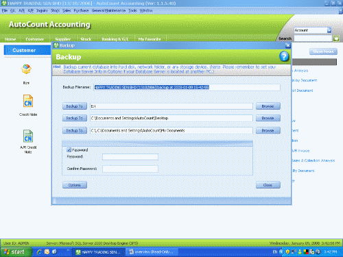The image size is (343, 257).
Task: Open the Tools menu
Action: point(132,10)
